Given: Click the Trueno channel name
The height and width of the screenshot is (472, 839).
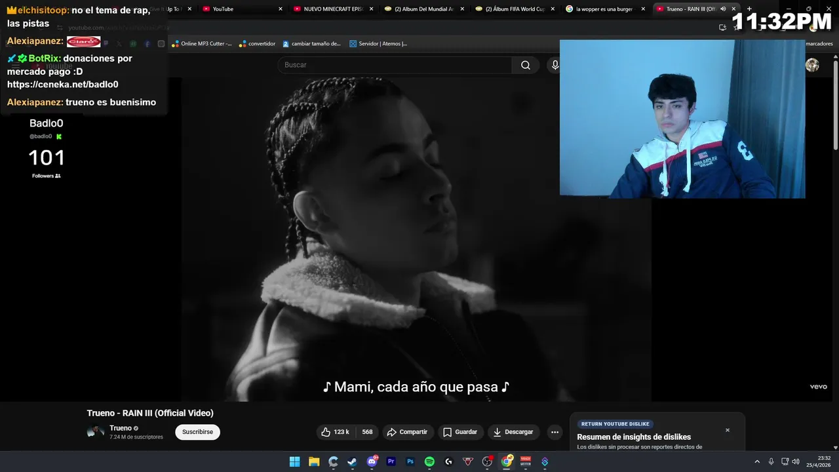Looking at the screenshot, I should coord(121,428).
